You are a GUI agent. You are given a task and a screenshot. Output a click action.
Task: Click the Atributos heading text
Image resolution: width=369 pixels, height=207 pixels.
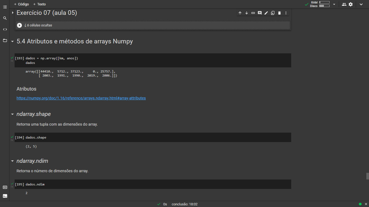(x=26, y=89)
